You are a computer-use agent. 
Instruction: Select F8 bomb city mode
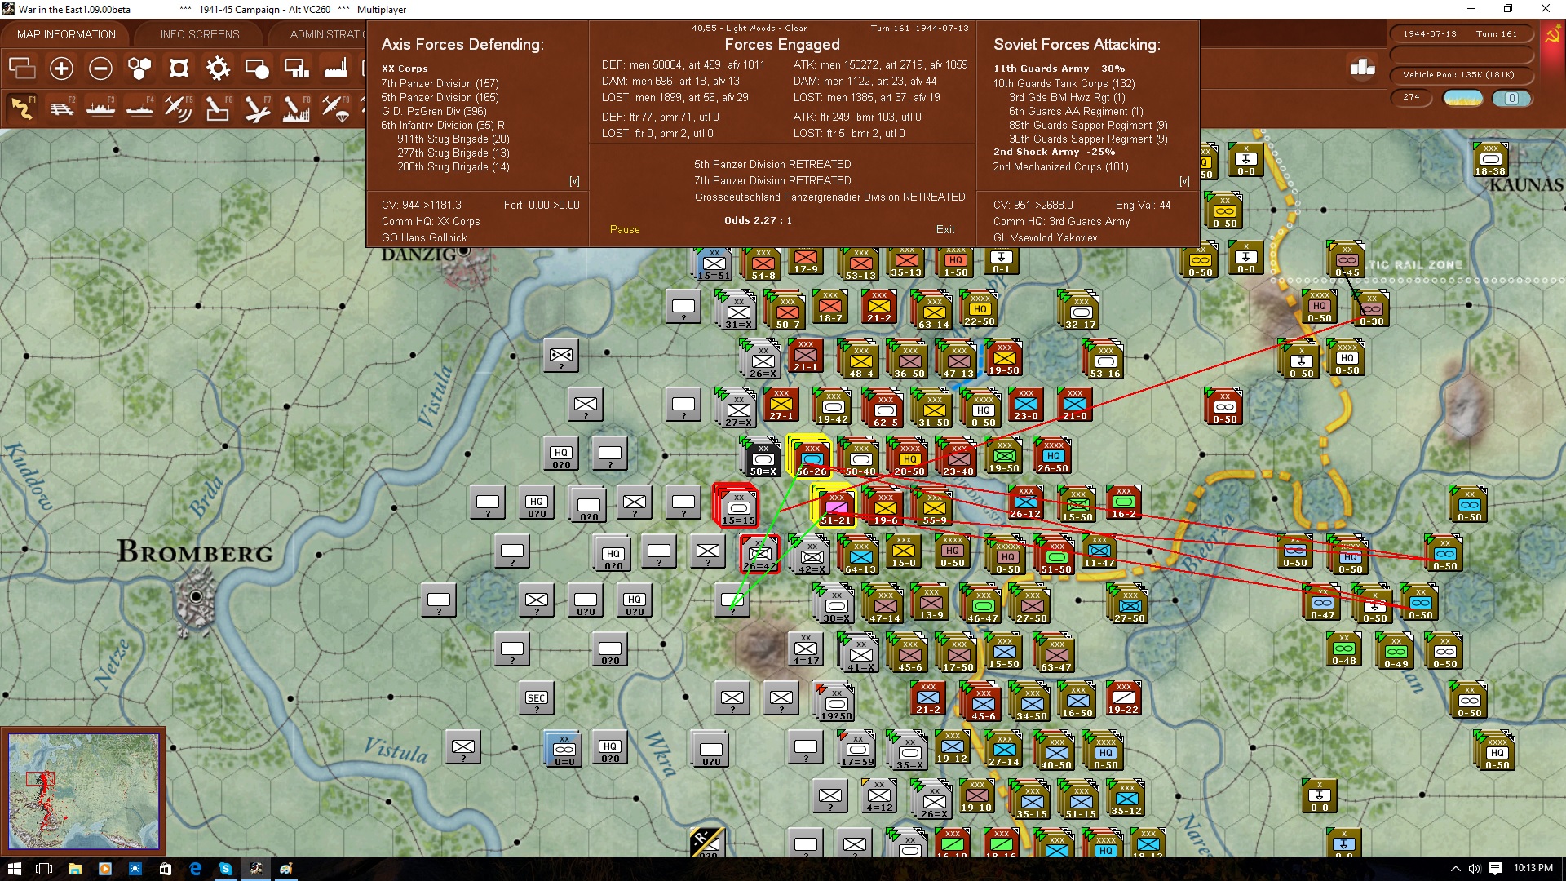296,108
